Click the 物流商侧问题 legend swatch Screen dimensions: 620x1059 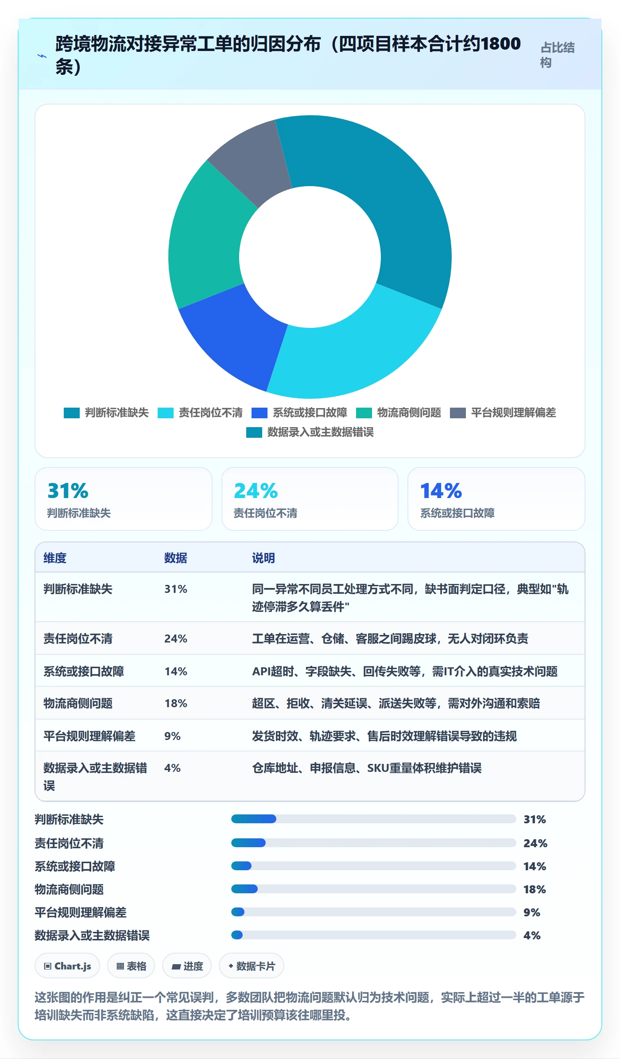pos(364,413)
